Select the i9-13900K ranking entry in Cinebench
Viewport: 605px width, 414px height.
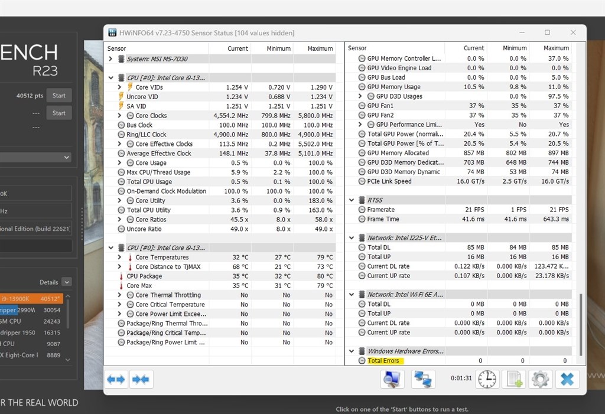[x=31, y=299]
